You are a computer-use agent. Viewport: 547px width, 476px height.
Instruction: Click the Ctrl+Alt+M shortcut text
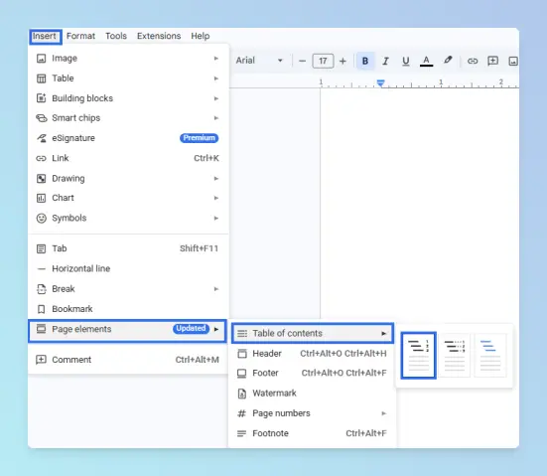(198, 360)
